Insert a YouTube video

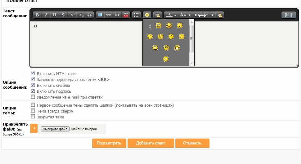(126, 15)
